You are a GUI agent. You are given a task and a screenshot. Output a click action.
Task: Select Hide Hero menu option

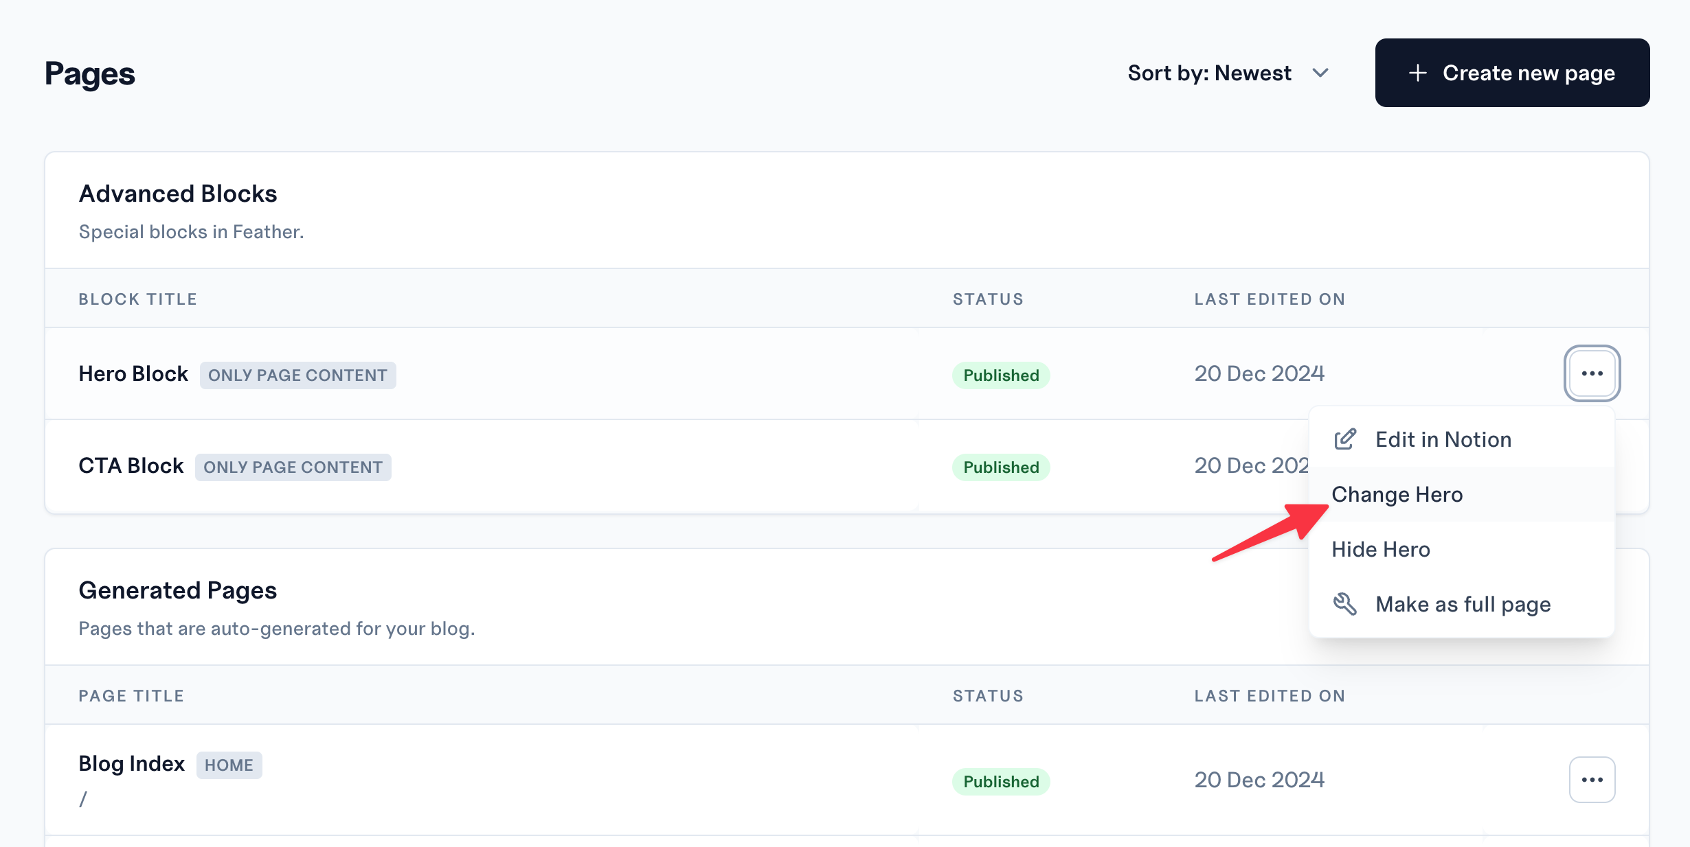1380,549
